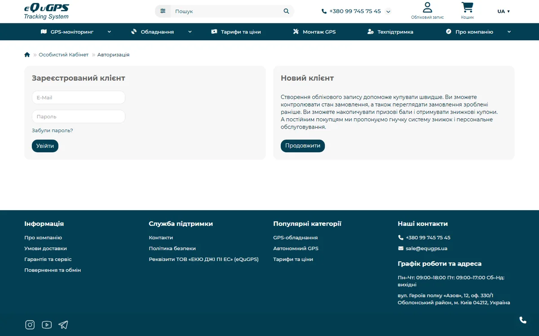Open the YouTube icon in footer
Image resolution: width=539 pixels, height=336 pixels.
tap(47, 325)
